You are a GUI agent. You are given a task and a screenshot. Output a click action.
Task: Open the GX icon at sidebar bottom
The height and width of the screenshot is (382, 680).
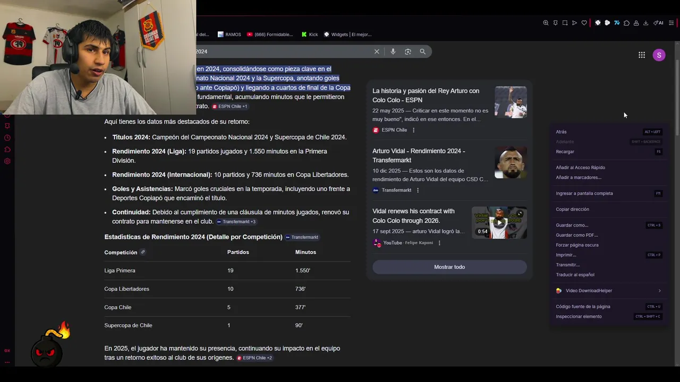click(7, 350)
